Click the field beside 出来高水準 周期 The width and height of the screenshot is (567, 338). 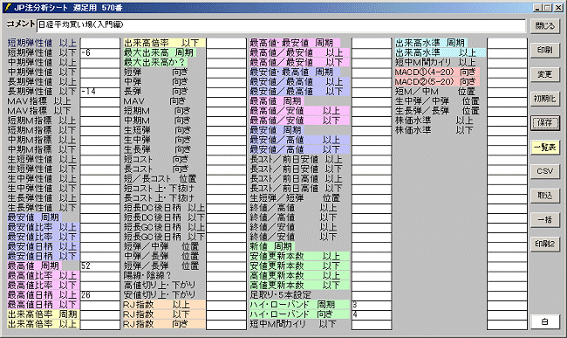coord(507,43)
